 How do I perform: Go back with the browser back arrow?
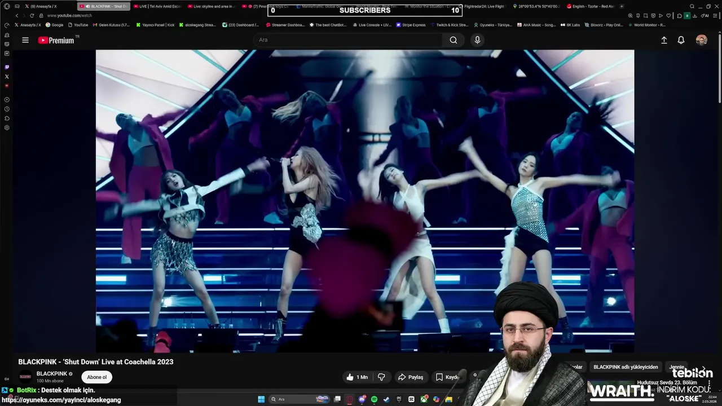click(x=17, y=15)
